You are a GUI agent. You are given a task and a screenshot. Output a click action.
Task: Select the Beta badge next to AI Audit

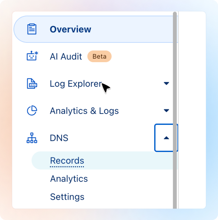click(100, 56)
